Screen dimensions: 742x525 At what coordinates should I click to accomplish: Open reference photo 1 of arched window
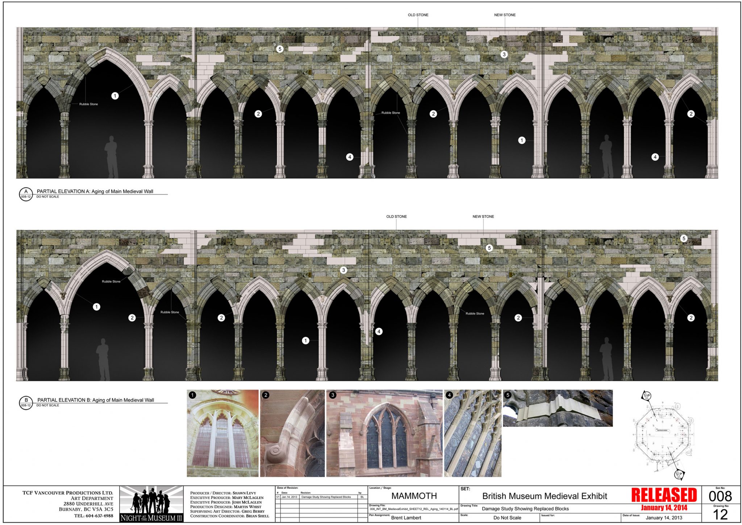(x=222, y=433)
